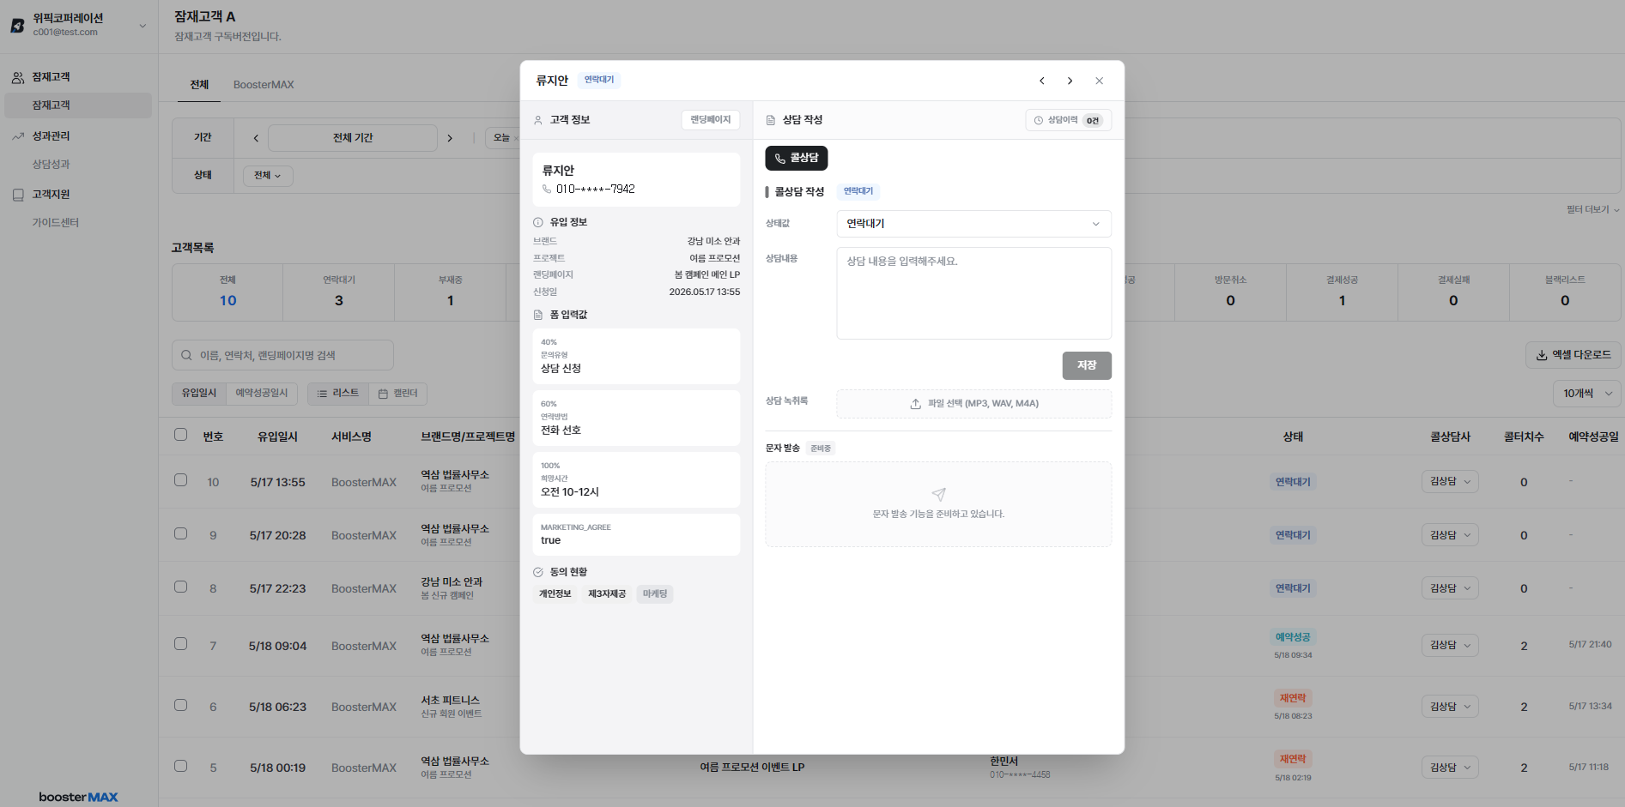1625x807 pixels.
Task: Open 상담이력 consultation history button
Action: (1069, 120)
